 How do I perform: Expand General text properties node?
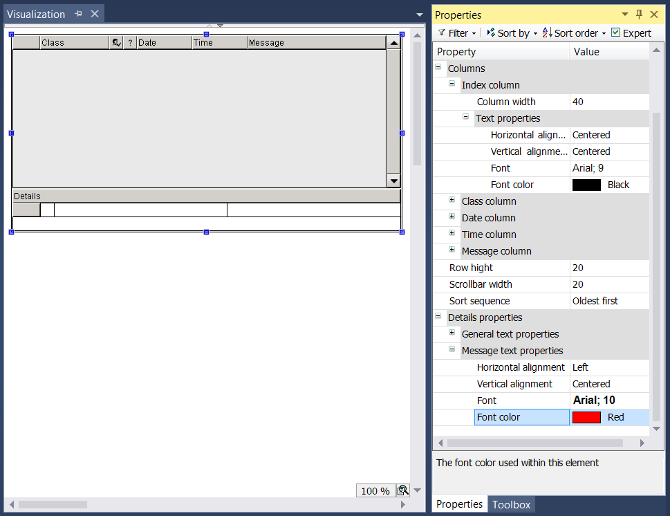(x=452, y=333)
